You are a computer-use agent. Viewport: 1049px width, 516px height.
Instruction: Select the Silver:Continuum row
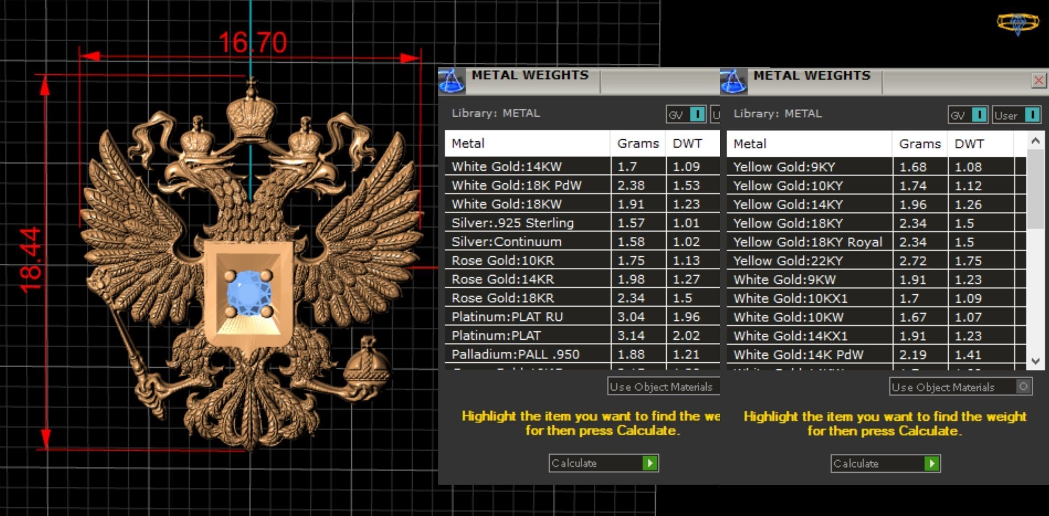582,242
